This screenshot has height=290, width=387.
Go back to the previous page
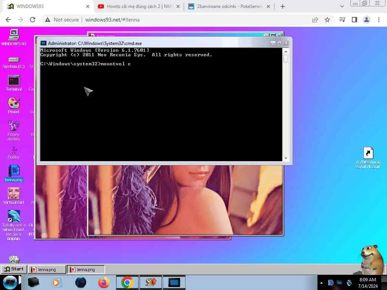8,20
